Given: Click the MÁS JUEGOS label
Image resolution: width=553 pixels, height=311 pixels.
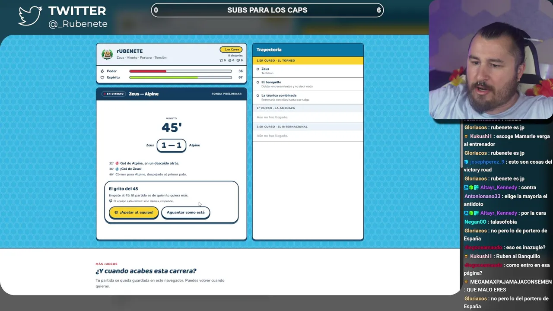Looking at the screenshot, I should [x=106, y=264].
